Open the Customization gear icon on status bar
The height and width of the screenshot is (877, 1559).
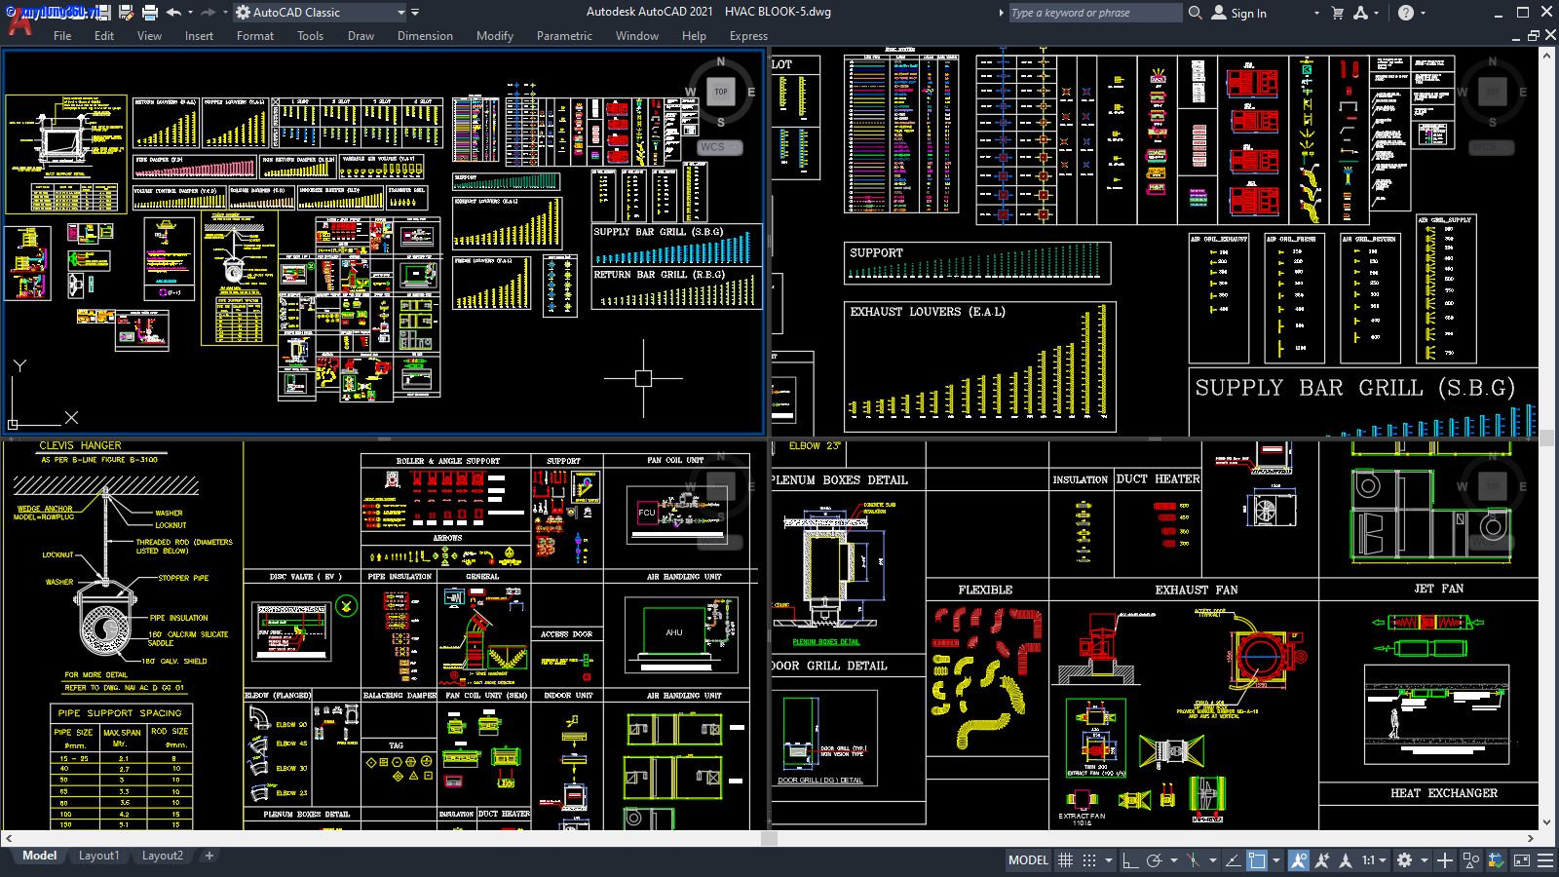[1545, 859]
